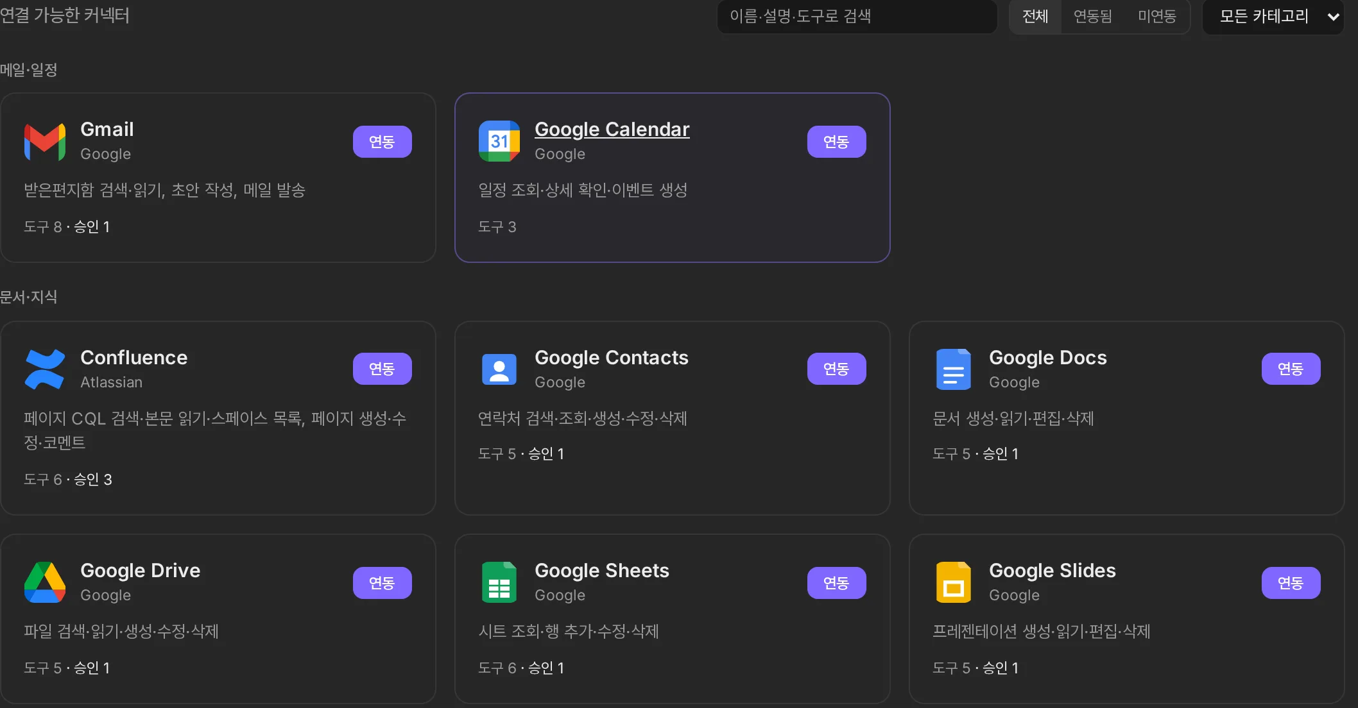1358x708 pixels.
Task: Click the 메일·일정 section heading
Action: tap(29, 70)
